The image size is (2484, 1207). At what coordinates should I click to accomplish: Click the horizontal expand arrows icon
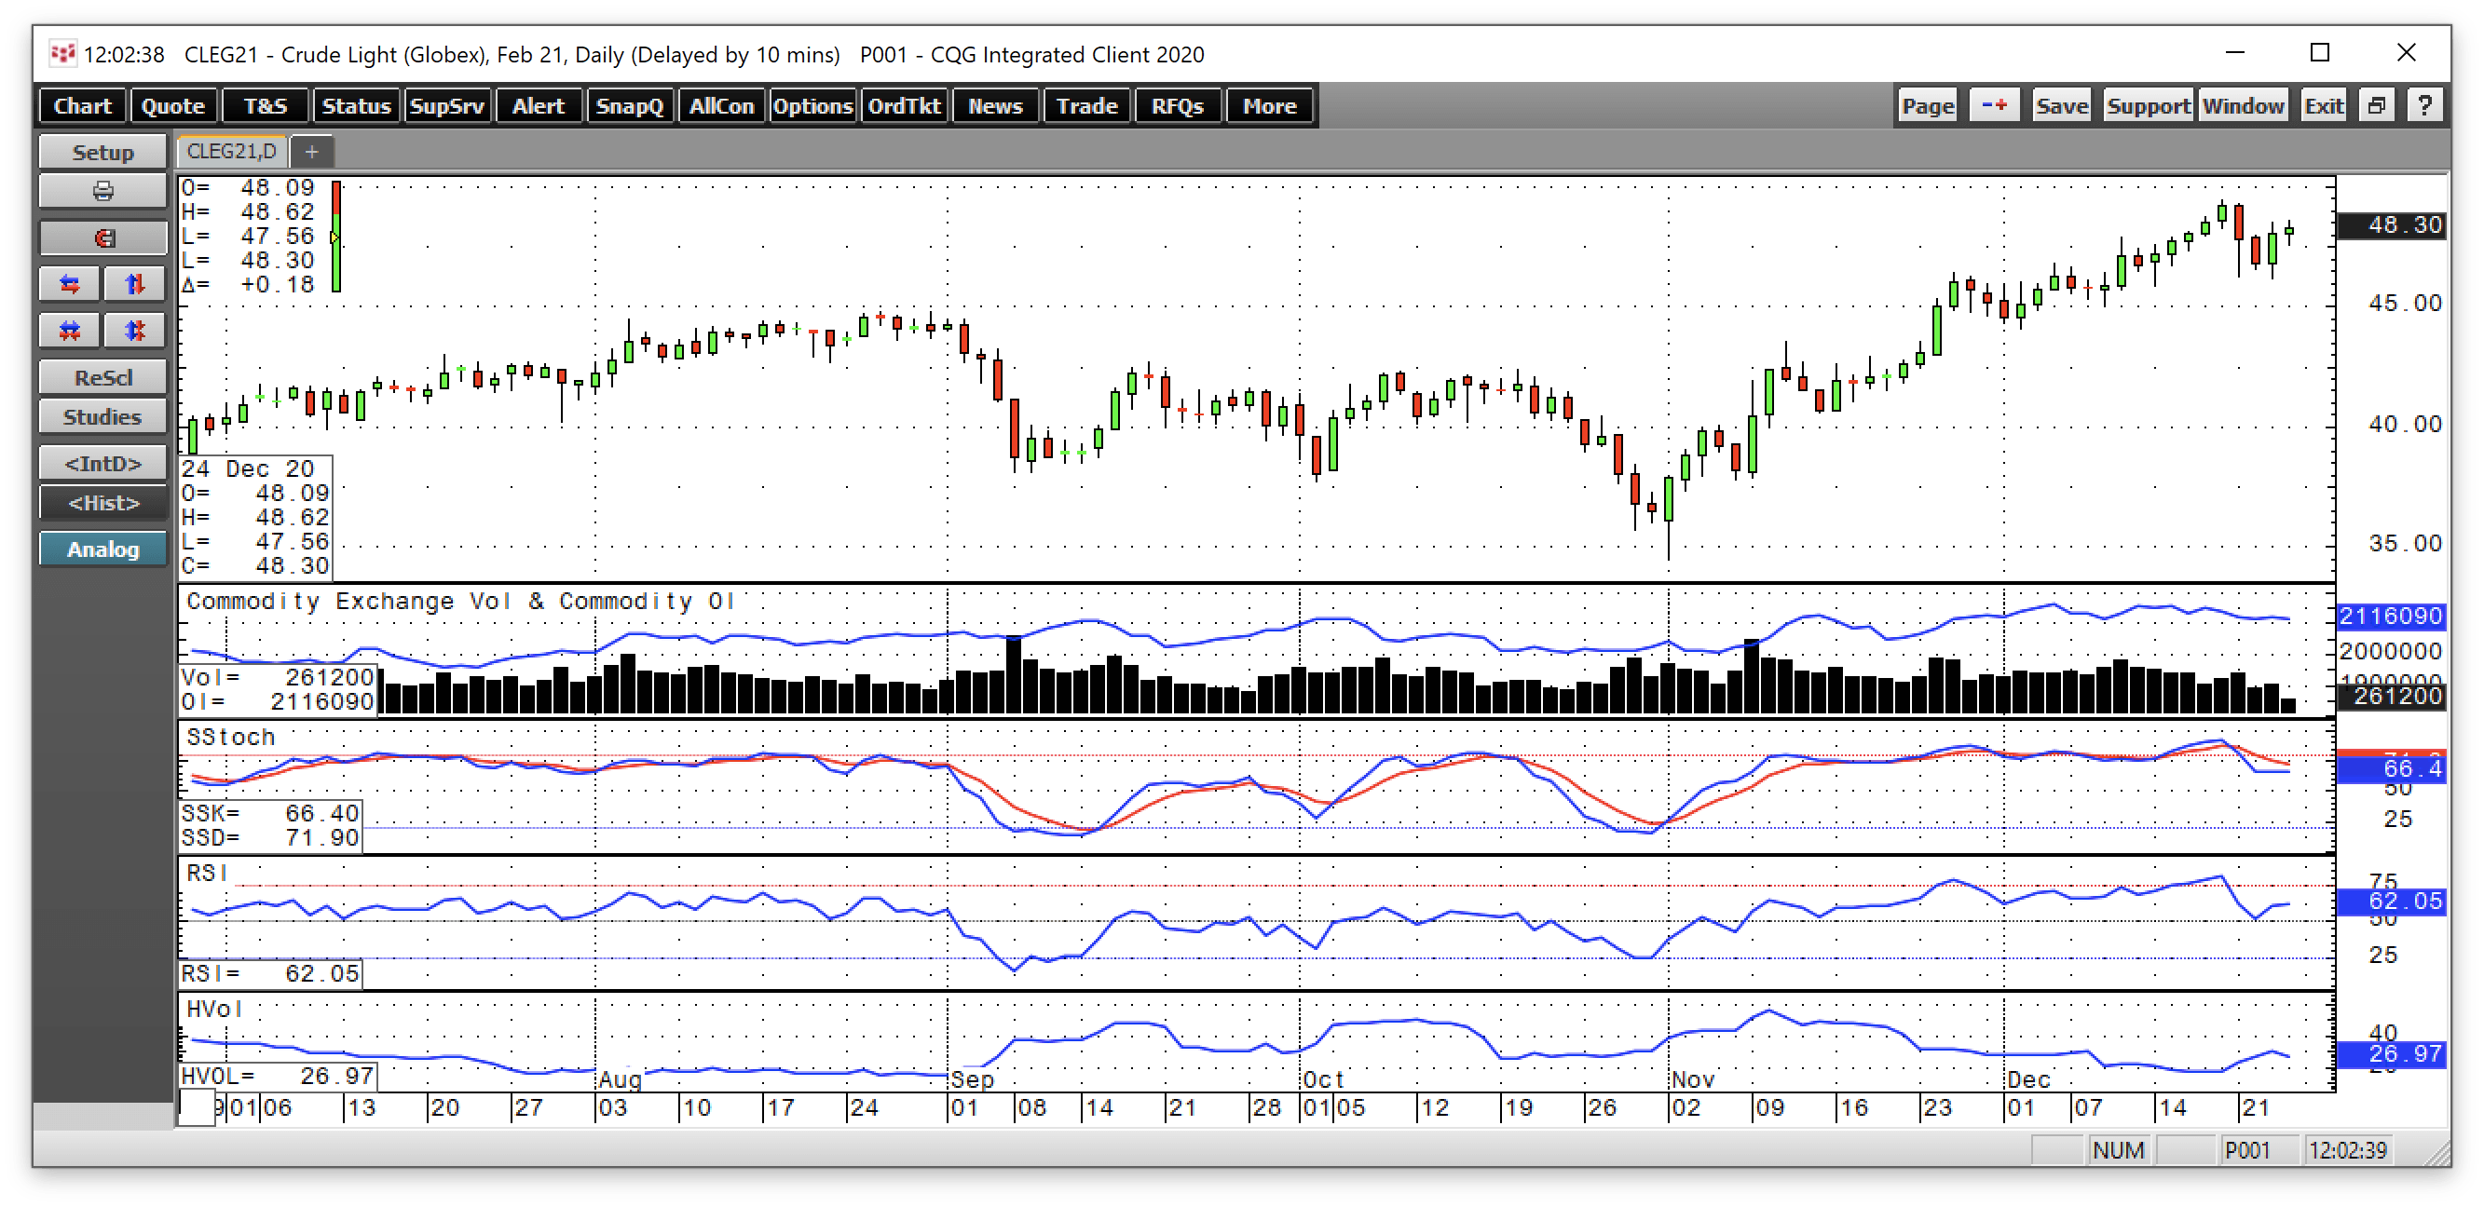(x=70, y=283)
